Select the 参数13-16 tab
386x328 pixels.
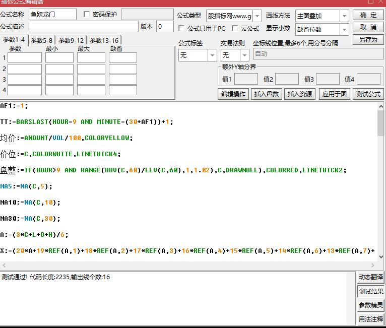(104, 40)
